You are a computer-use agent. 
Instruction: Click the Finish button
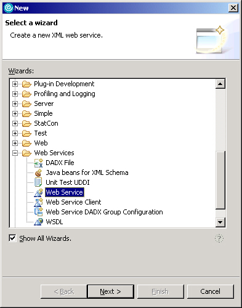[161, 291]
